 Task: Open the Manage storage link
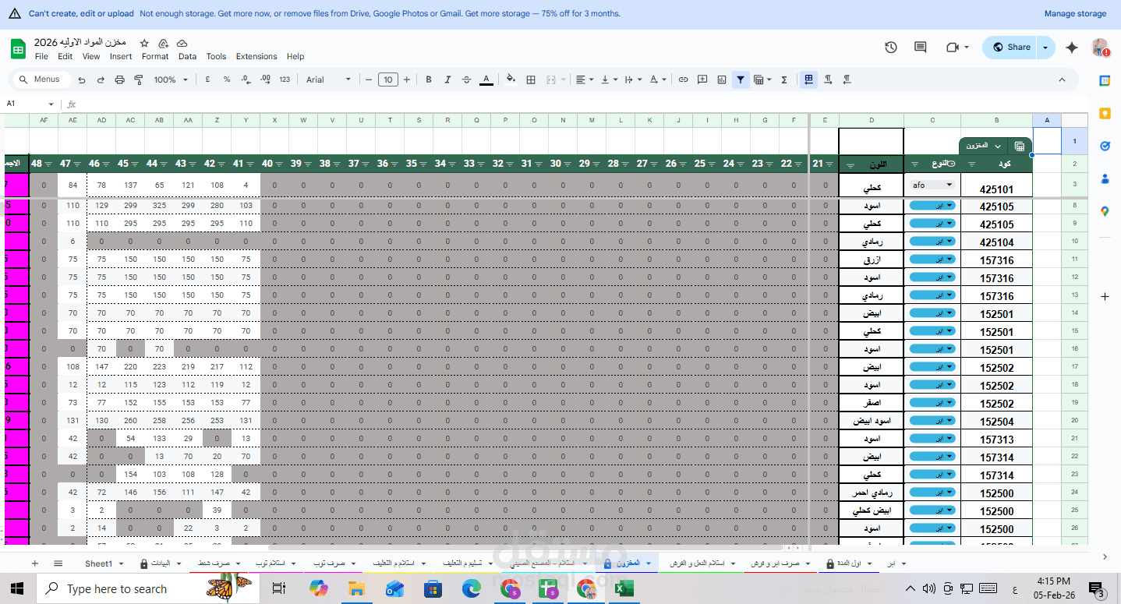1075,13
